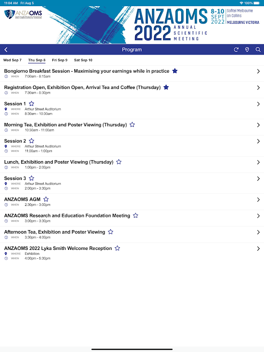Expand Bongiorno Breakfast Session chevron
The height and width of the screenshot is (352, 264).
tap(258, 71)
